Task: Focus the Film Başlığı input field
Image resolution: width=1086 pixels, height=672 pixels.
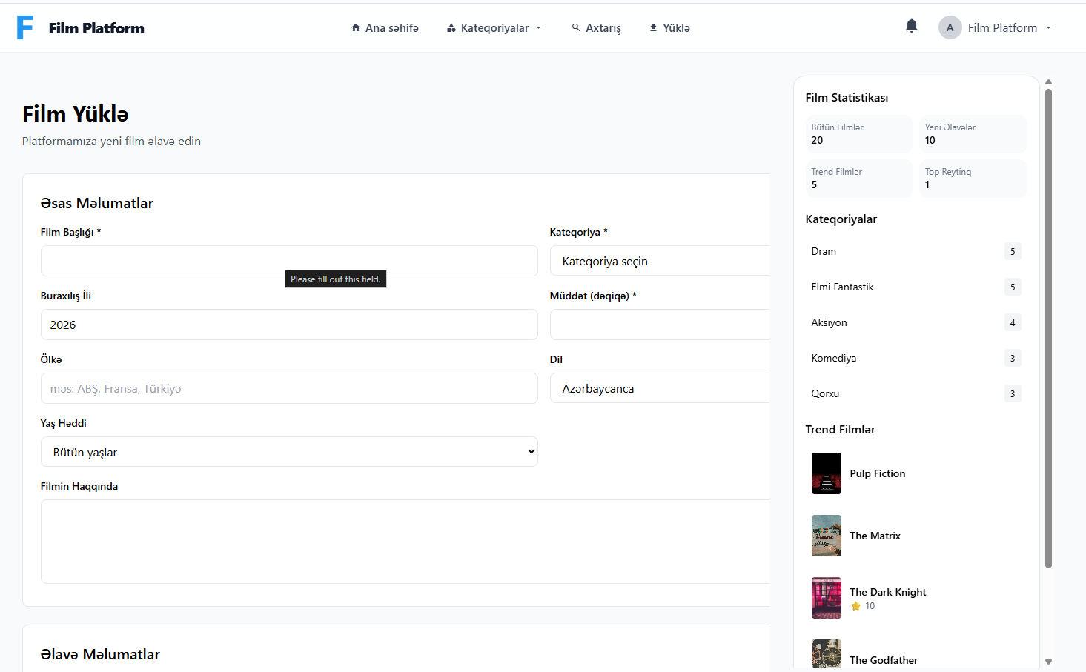Action: pos(289,261)
